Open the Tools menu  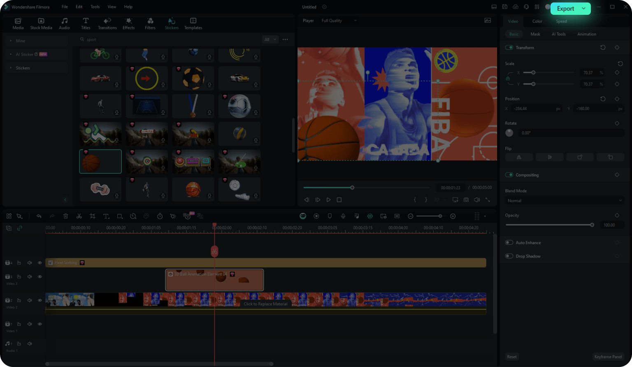tap(95, 7)
